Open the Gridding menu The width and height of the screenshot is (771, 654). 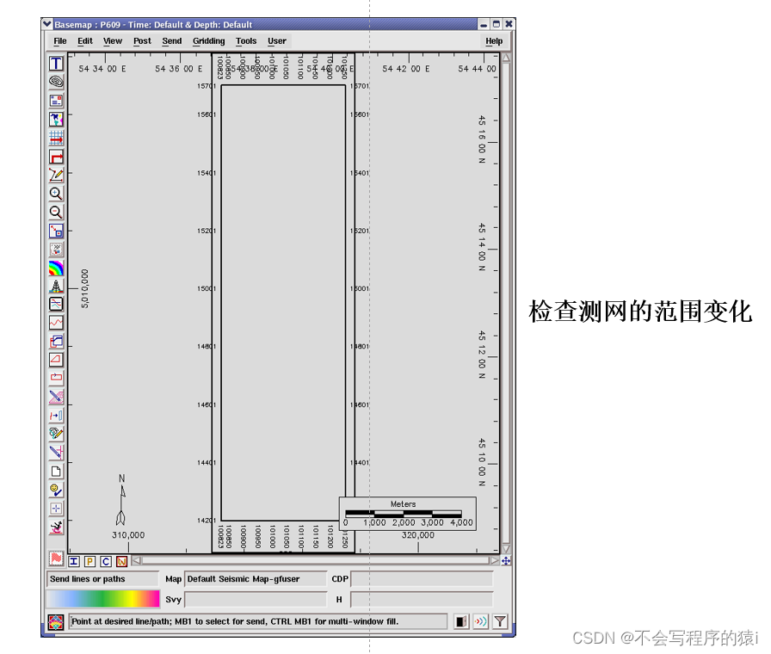point(208,40)
